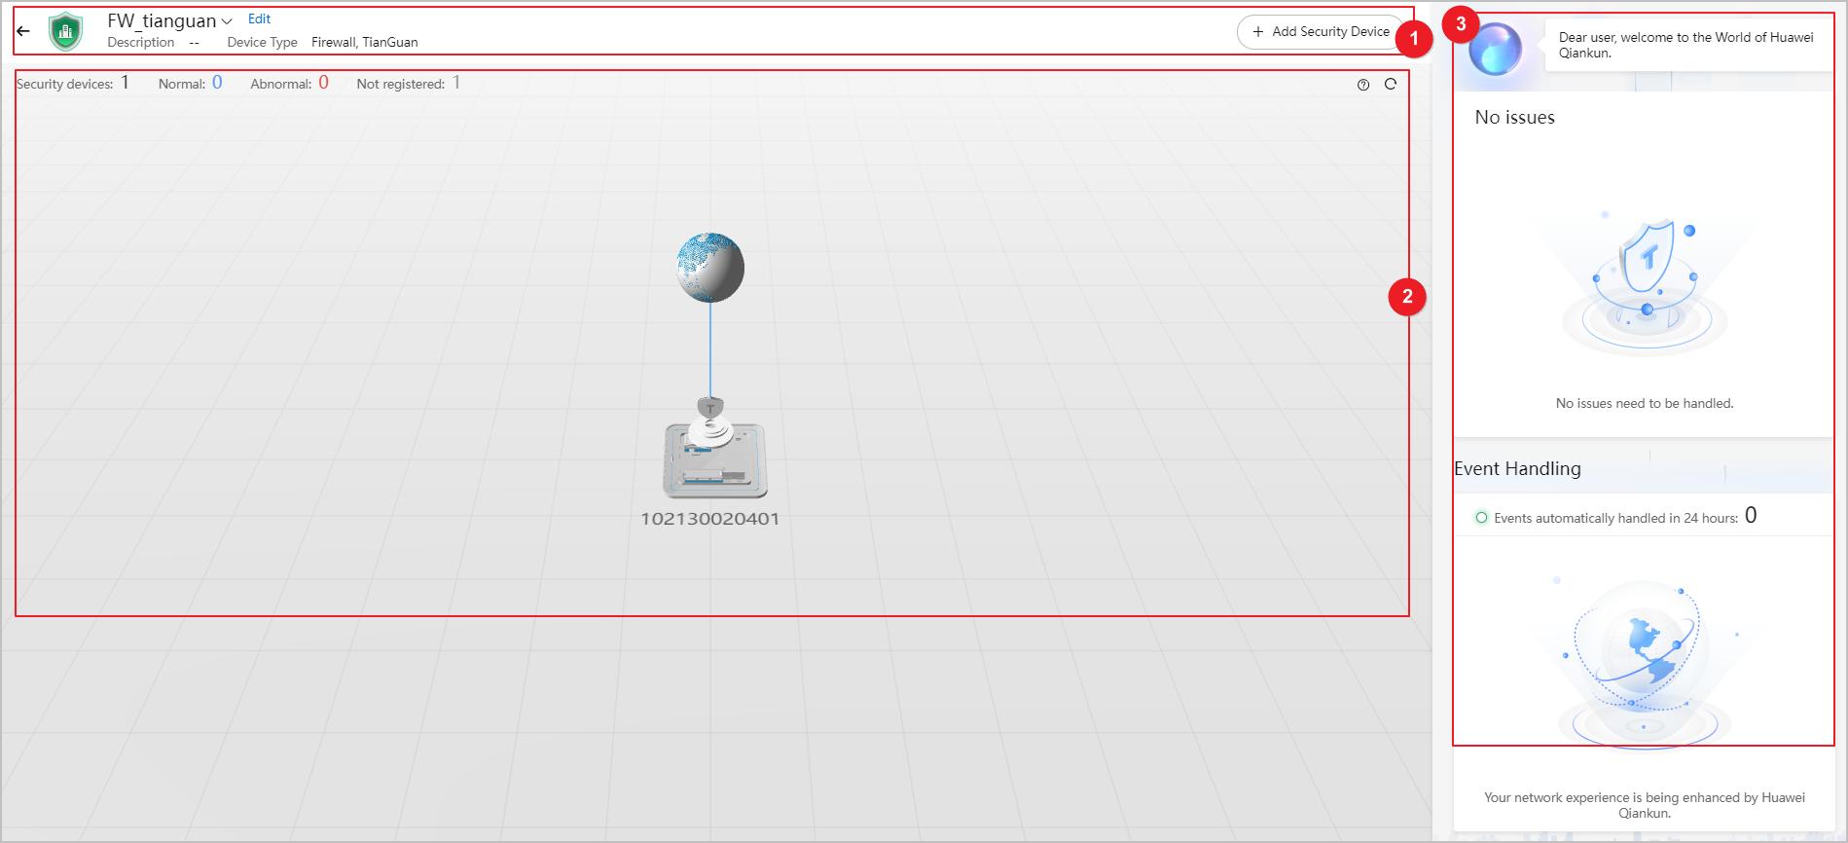The height and width of the screenshot is (843, 1848).
Task: Click the green circle events status icon
Action: click(x=1481, y=518)
